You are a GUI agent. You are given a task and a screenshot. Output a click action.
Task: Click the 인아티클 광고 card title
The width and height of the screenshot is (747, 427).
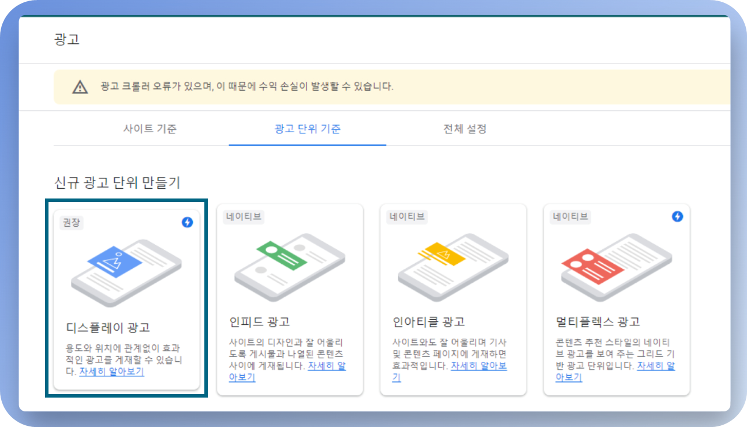tap(429, 322)
